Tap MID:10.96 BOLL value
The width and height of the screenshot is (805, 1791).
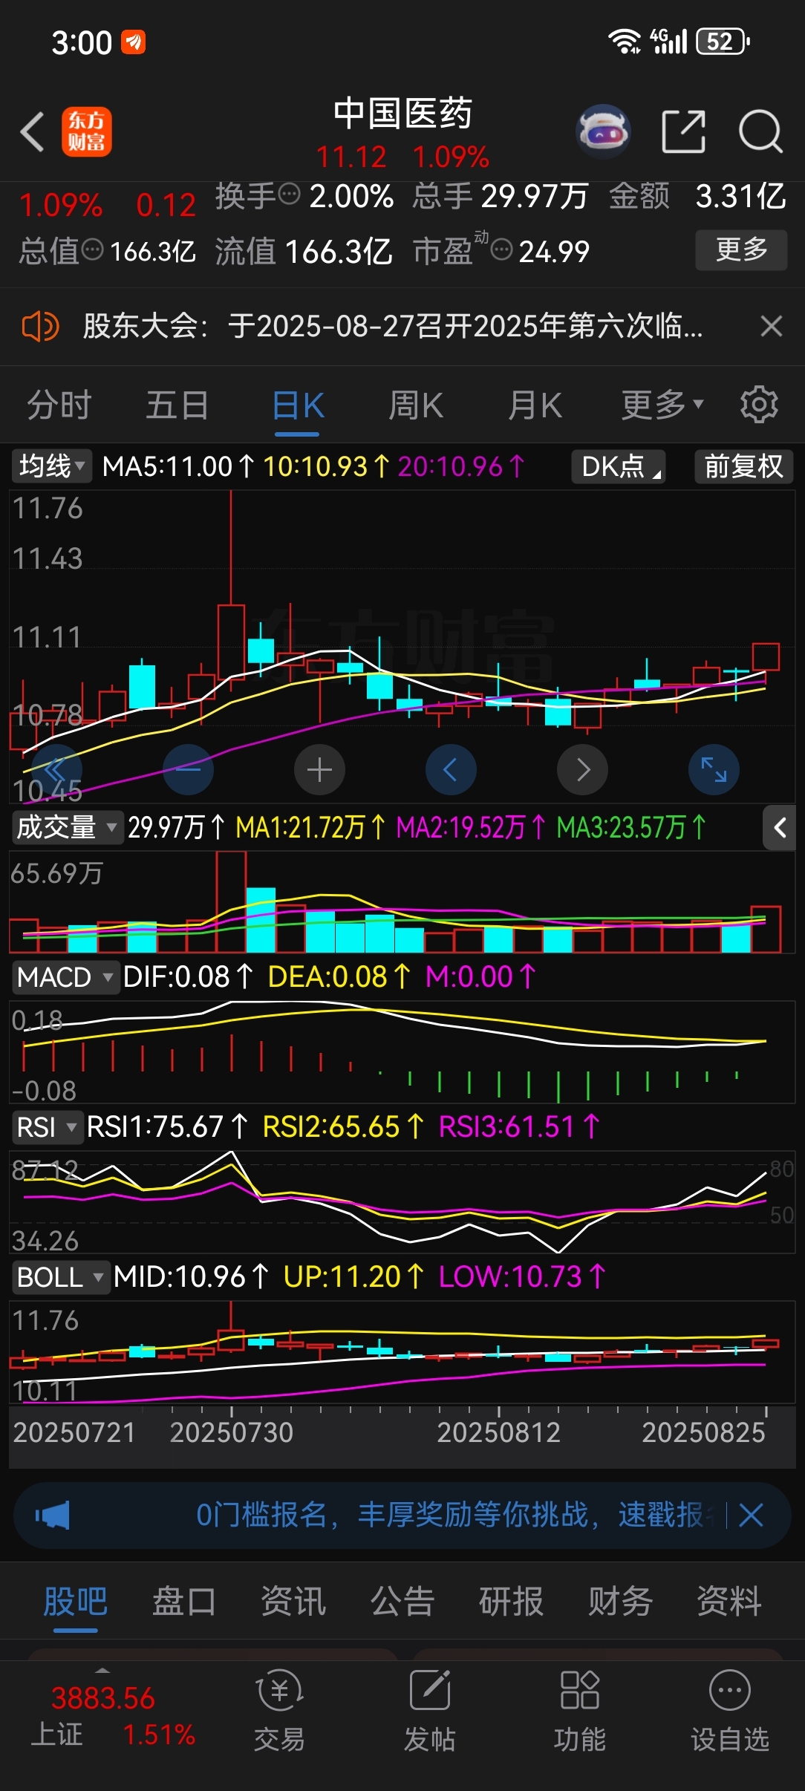point(191,1277)
